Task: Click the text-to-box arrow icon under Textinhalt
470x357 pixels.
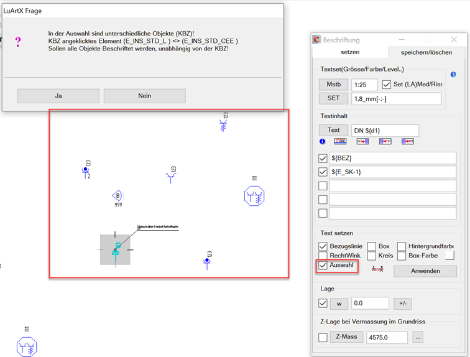Action: click(362, 141)
